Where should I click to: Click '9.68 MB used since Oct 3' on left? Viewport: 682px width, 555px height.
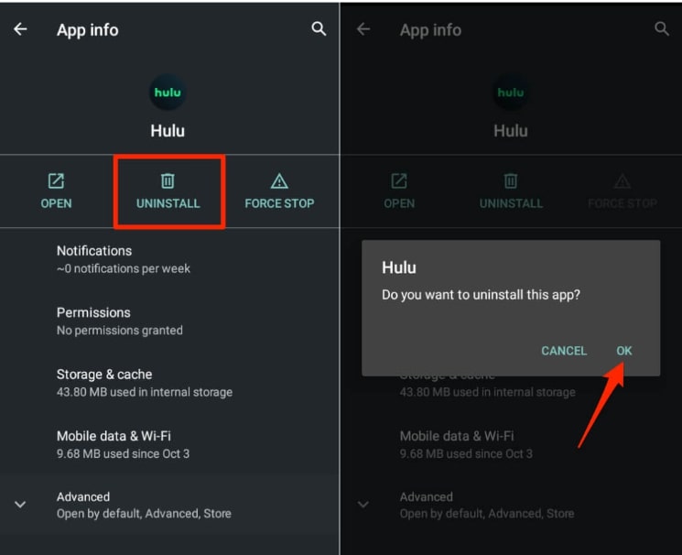coord(123,453)
